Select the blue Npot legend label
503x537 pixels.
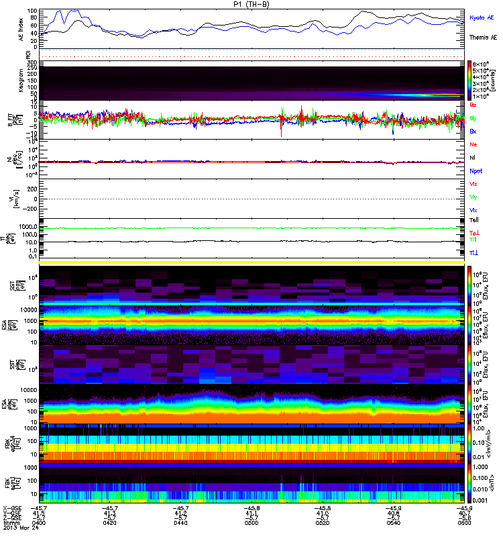click(x=476, y=171)
